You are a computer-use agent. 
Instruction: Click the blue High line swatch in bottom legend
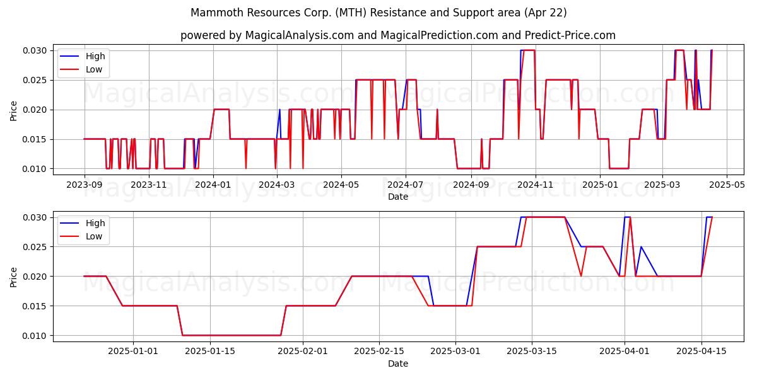pos(71,224)
